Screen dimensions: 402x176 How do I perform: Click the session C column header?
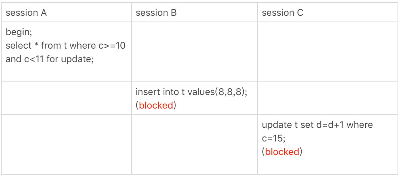click(x=283, y=13)
